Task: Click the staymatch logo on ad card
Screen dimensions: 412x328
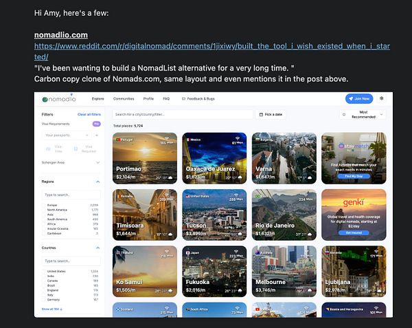Action: point(354,146)
